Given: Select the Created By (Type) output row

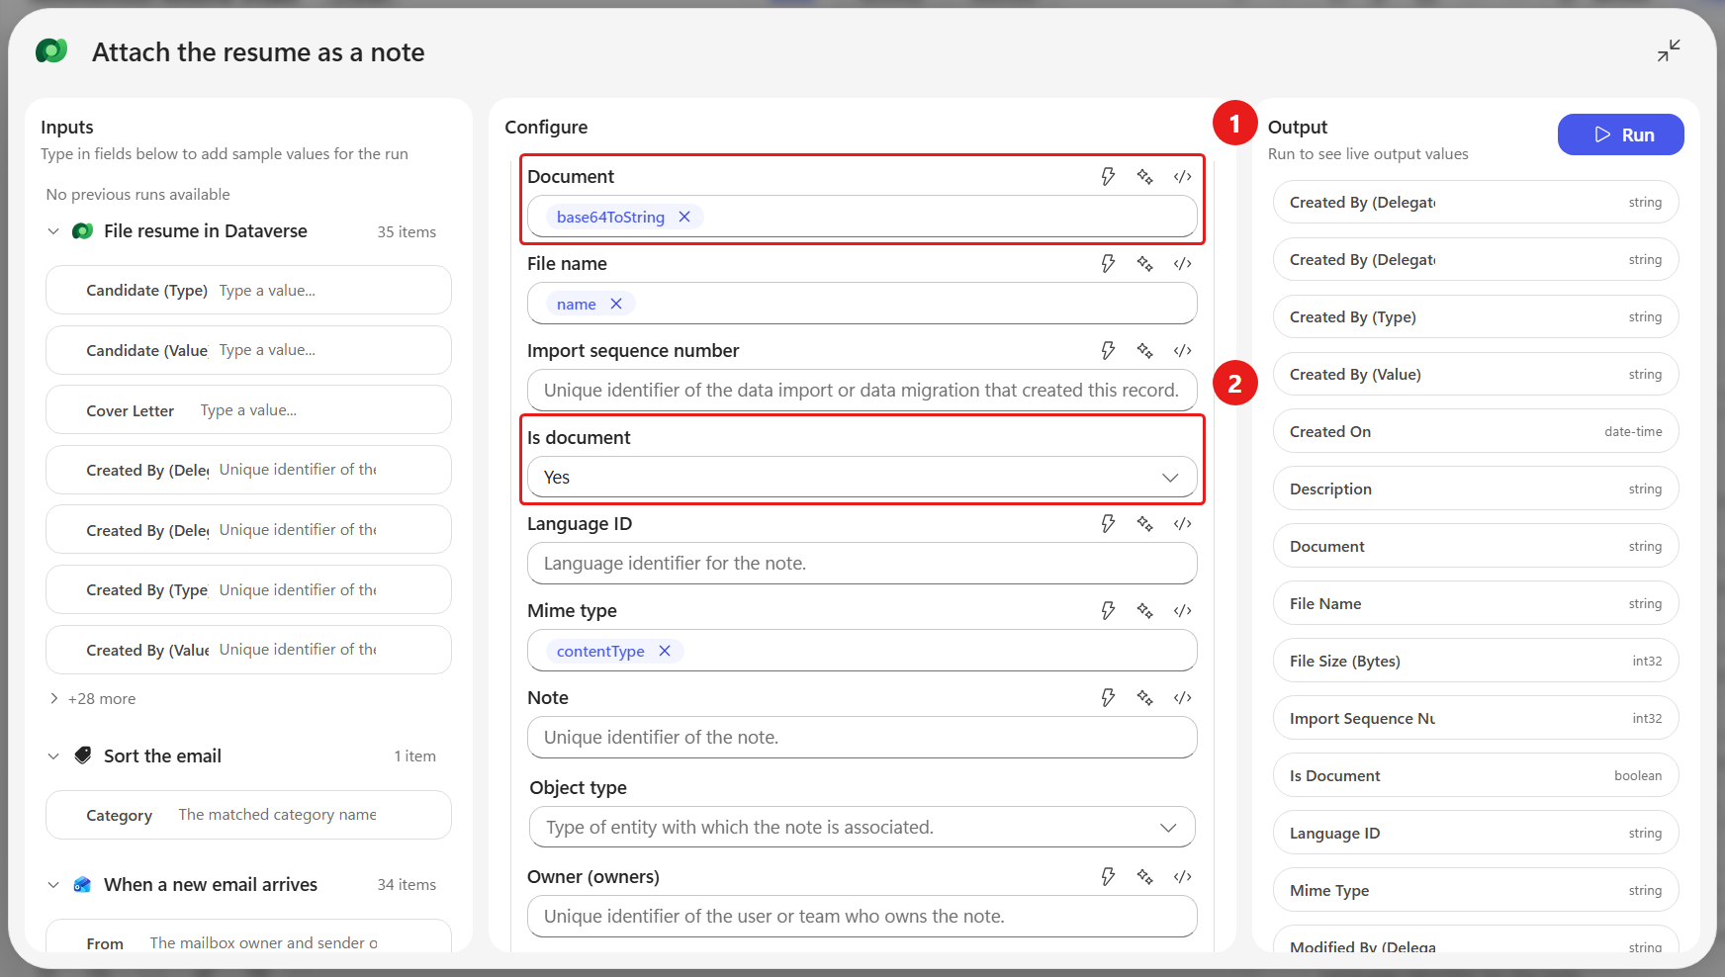Looking at the screenshot, I should coord(1476,316).
